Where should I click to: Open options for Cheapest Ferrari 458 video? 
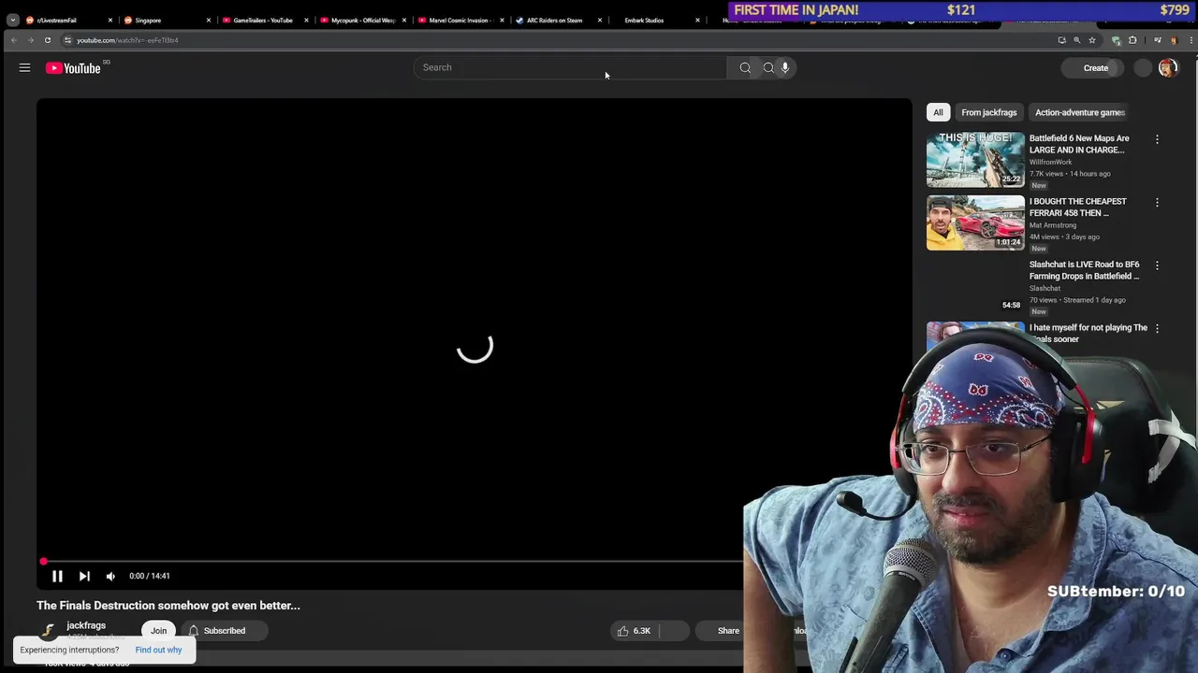[1157, 203]
